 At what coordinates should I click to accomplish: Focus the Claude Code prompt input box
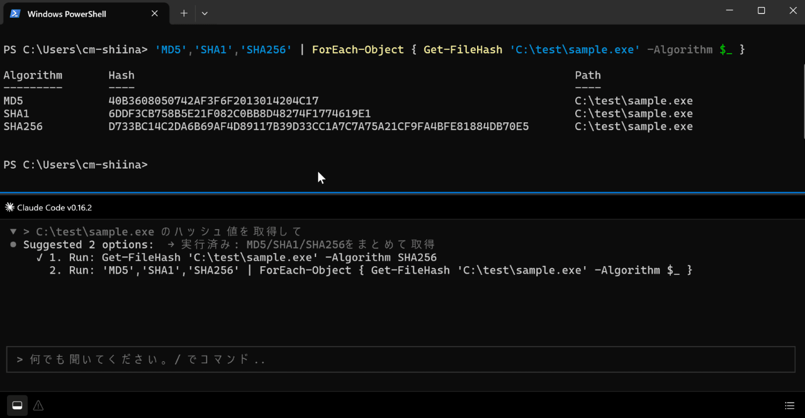pyautogui.click(x=400, y=360)
